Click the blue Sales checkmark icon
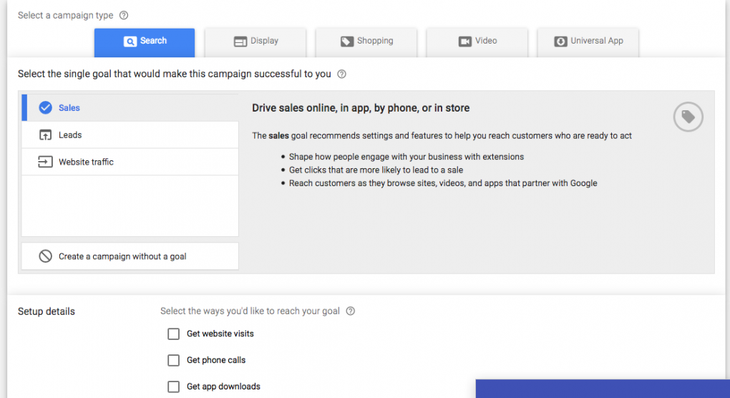730x398 pixels. 45,107
